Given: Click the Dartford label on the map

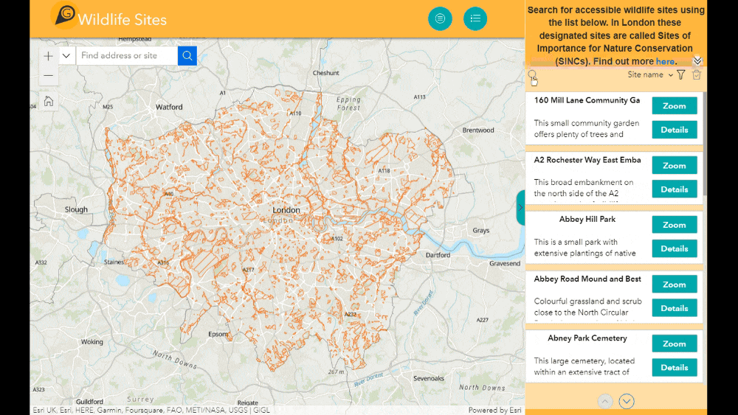Looking at the screenshot, I should click(438, 255).
